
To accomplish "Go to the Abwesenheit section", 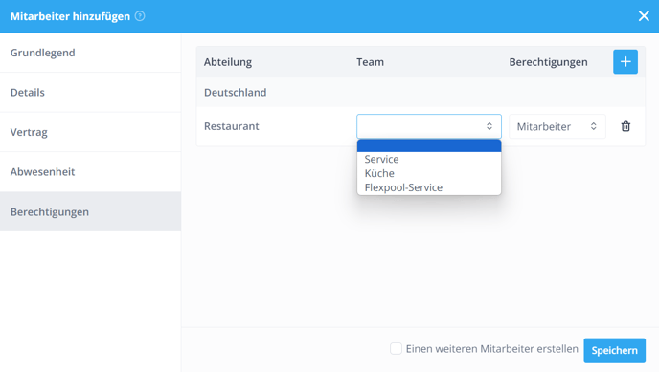I will coord(90,172).
